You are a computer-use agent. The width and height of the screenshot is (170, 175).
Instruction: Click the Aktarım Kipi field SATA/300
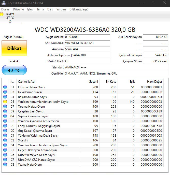point(88,55)
